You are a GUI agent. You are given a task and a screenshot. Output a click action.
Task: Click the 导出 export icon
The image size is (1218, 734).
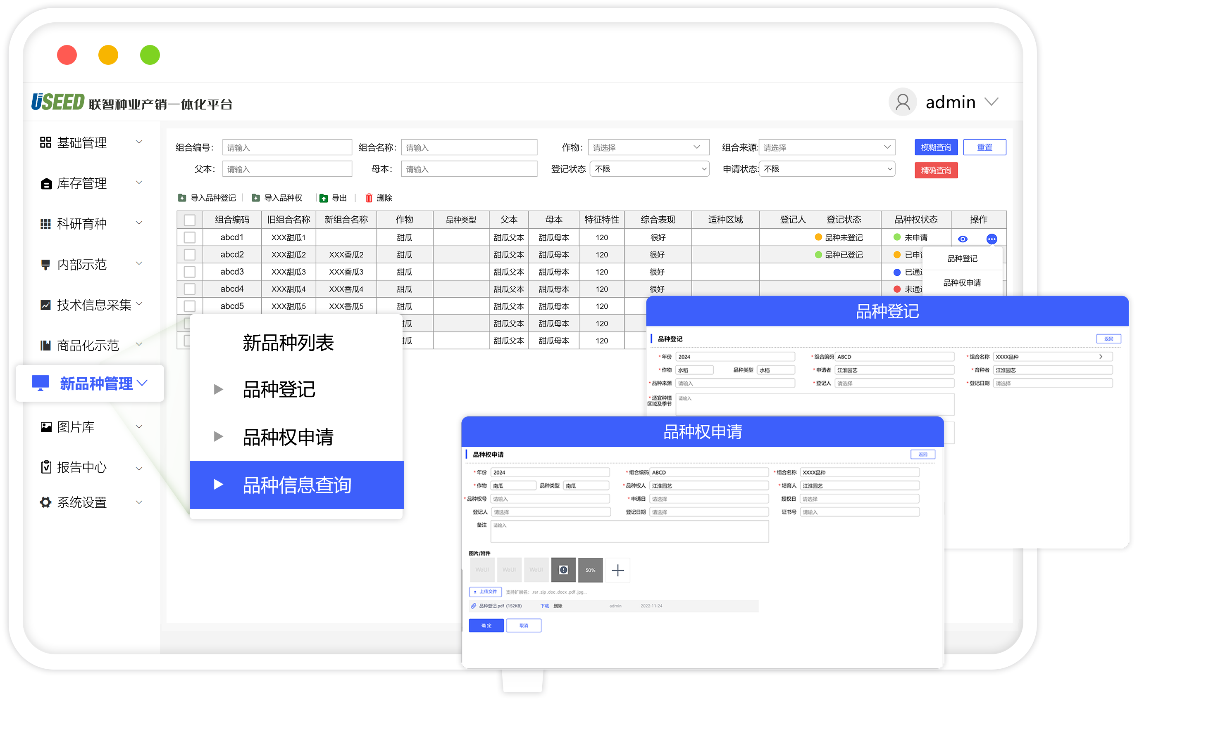pos(323,198)
